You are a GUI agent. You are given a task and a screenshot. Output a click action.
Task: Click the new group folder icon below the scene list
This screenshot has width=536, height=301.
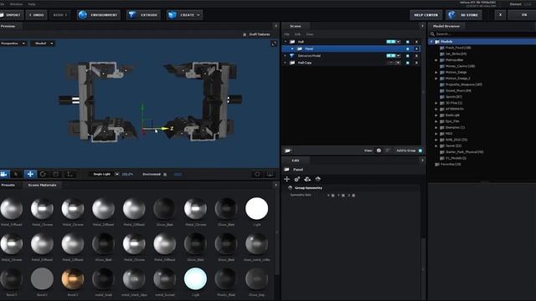click(288, 150)
